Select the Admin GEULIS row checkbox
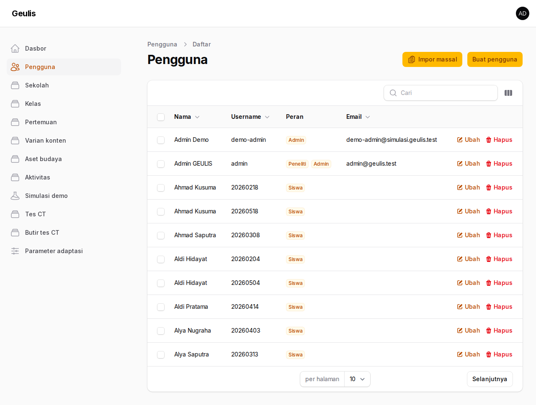This screenshot has width=536, height=405. (161, 164)
